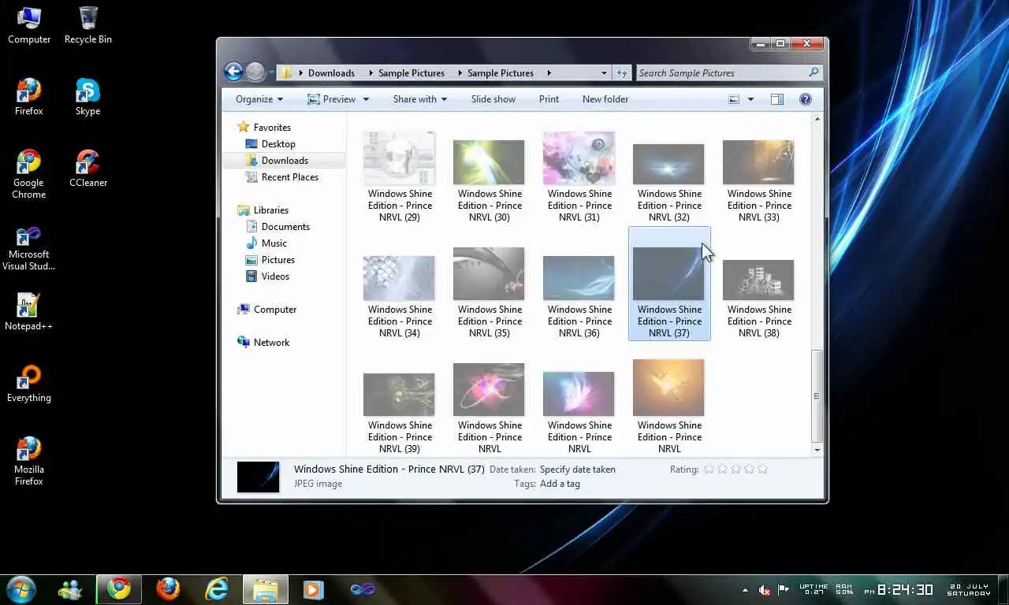Click Add a tag in details pane
Viewport: 1009px width, 605px height.
coord(560,484)
